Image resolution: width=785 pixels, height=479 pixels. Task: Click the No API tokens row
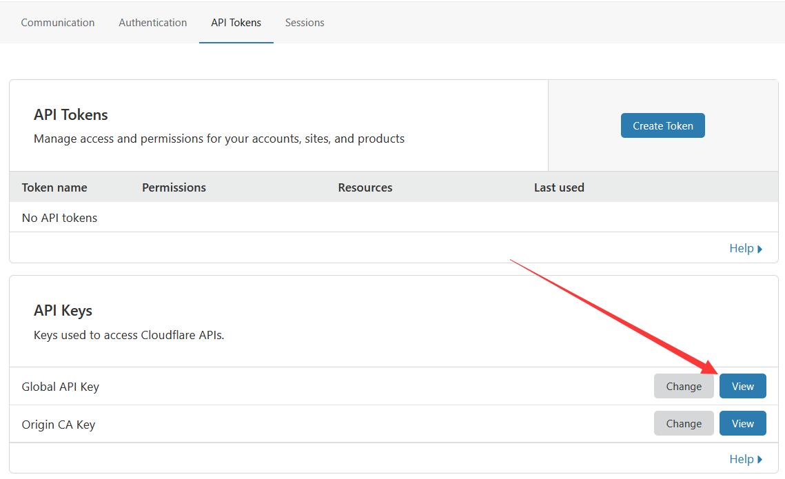click(60, 218)
